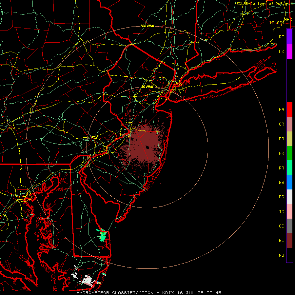The height and width of the screenshot is (295, 295).
Task: Click the WS legend label
Action: pyautogui.click(x=282, y=183)
